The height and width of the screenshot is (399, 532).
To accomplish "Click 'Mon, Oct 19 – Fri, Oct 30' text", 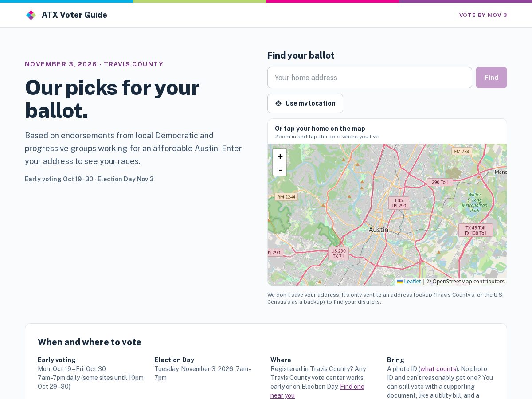I will click(72, 369).
